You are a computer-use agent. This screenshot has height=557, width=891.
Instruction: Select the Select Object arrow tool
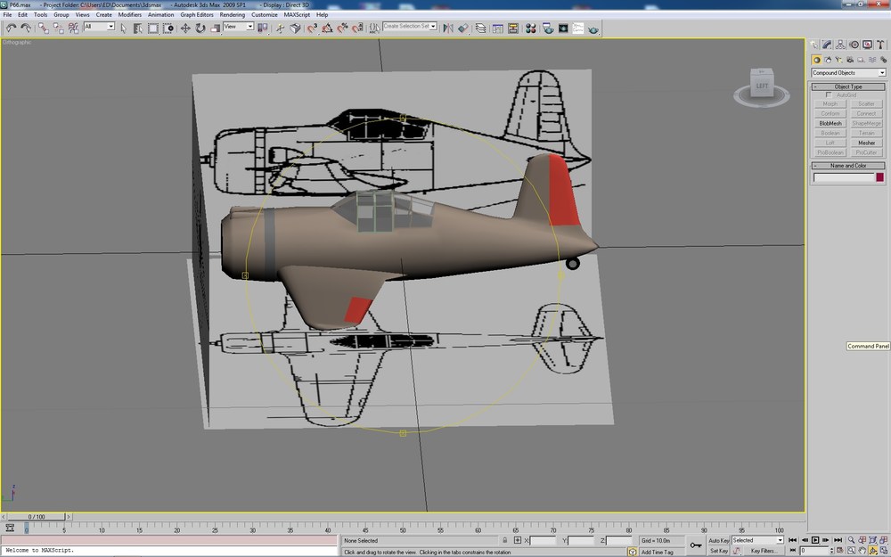(123, 28)
